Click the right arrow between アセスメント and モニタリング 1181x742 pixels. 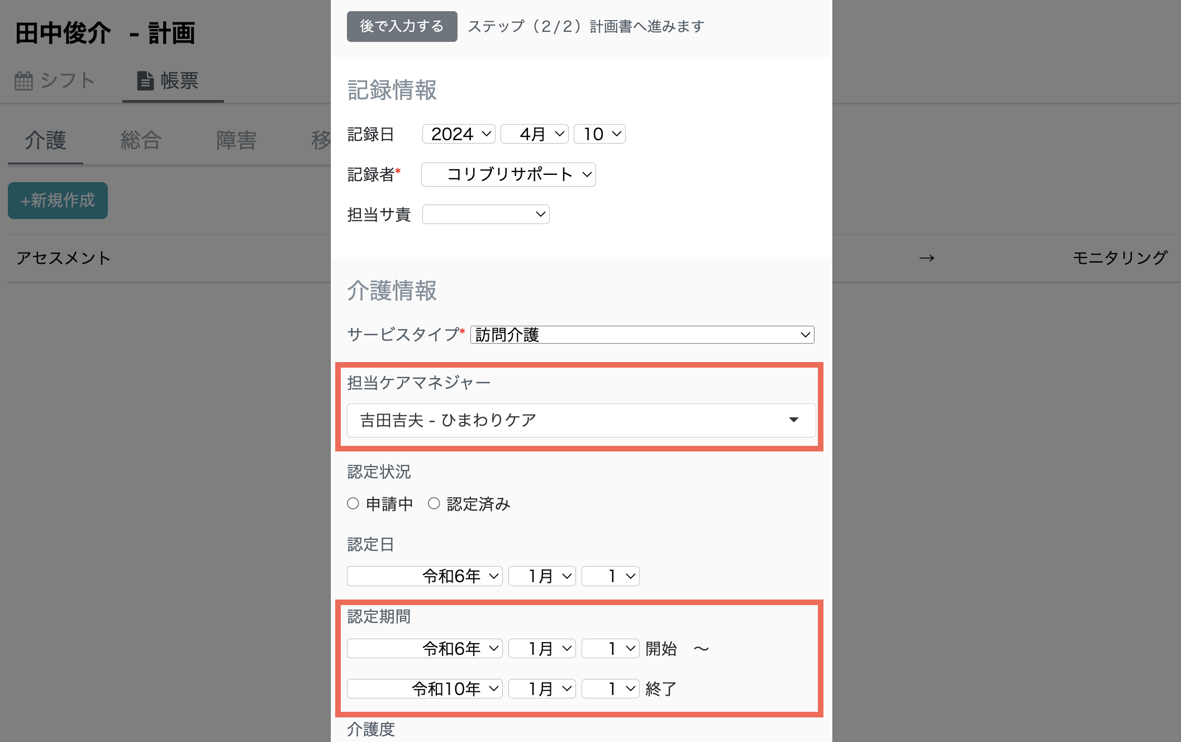tap(927, 258)
